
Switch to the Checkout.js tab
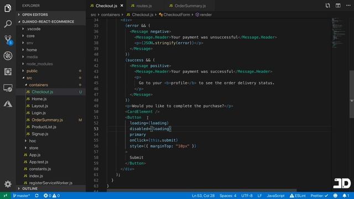[x=106, y=6]
